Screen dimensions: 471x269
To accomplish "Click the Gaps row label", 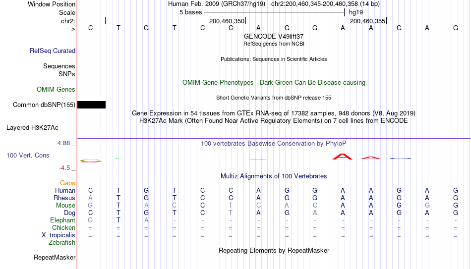I will click(67, 183).
